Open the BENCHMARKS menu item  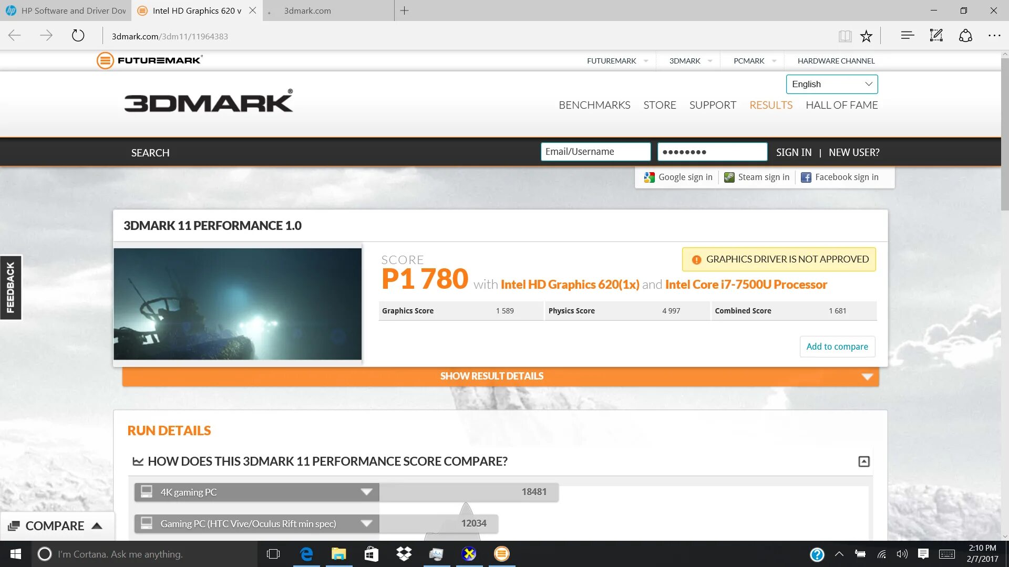pos(594,104)
